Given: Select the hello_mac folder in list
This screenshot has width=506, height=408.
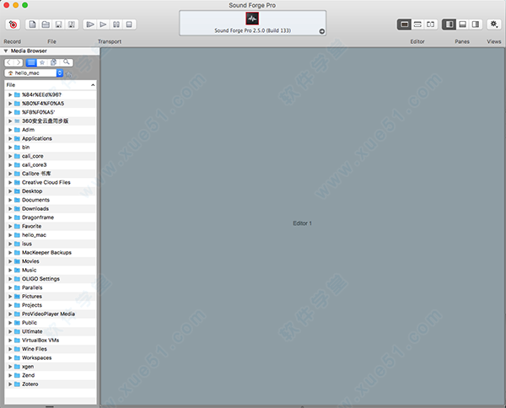Looking at the screenshot, I should click(51, 235).
